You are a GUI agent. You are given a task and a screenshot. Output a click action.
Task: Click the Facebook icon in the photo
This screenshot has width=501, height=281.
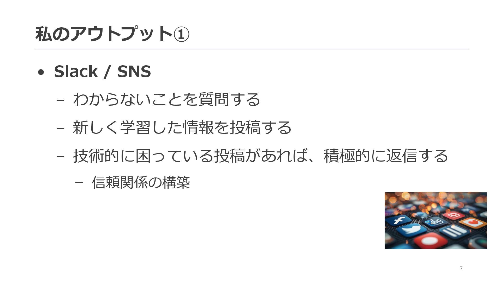(x=398, y=221)
